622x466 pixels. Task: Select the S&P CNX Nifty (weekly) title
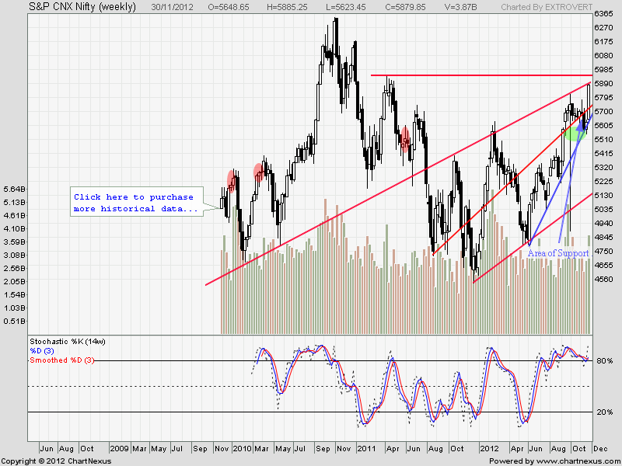pyautogui.click(x=72, y=7)
